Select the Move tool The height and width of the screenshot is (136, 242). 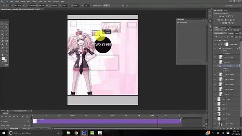(7, 24)
